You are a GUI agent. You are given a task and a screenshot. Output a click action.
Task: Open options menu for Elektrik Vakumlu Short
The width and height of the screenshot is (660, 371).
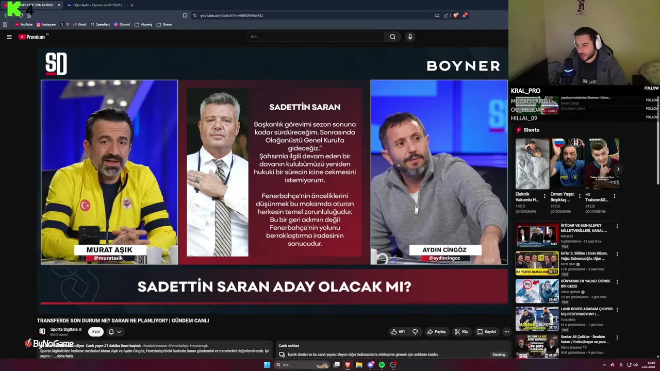(x=544, y=196)
